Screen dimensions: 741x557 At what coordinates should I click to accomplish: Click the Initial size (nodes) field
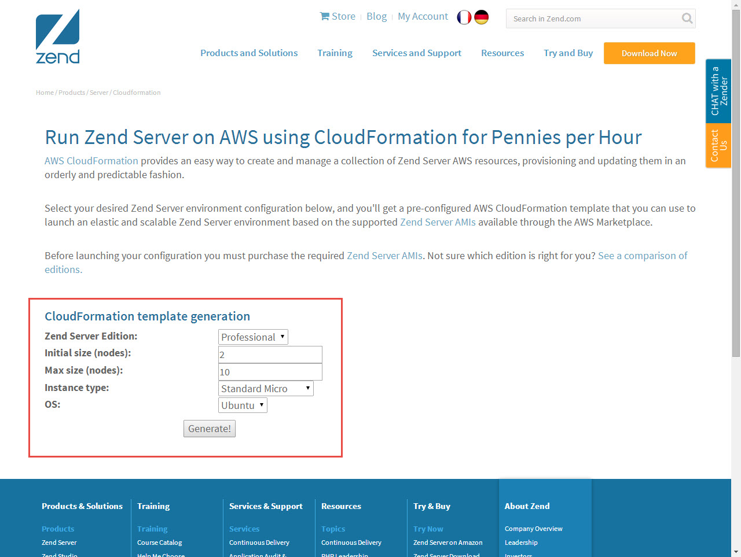(x=270, y=355)
